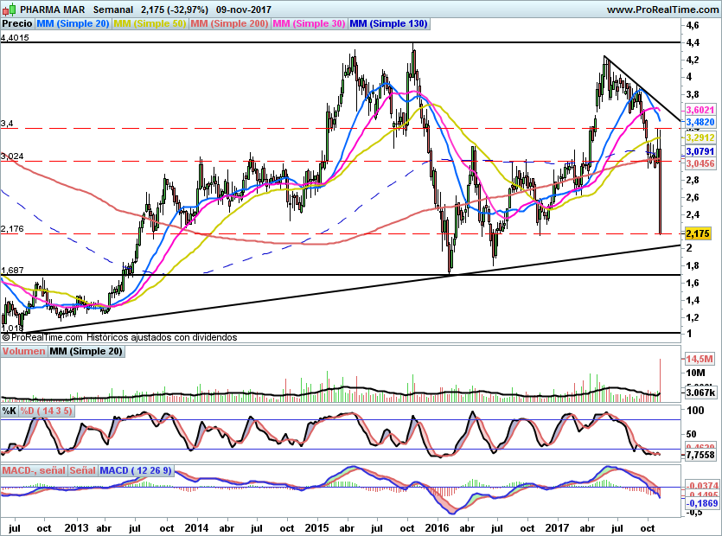Select the %D (14 3 5) stochastic label

[x=46, y=411]
